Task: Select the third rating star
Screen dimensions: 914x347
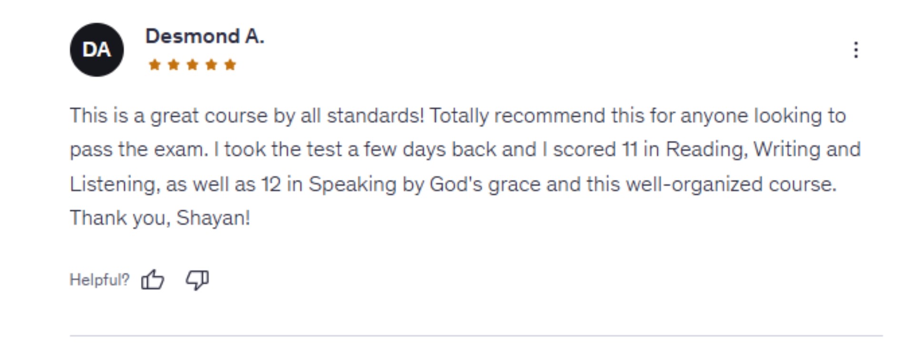Action: coord(192,65)
